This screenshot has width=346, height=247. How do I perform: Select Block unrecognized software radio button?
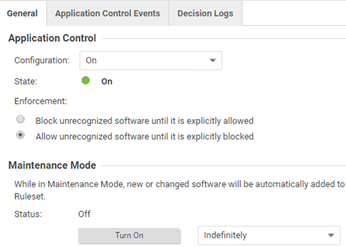(x=20, y=120)
